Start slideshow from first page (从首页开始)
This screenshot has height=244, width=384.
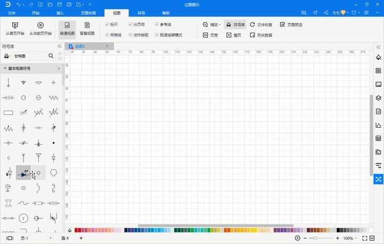(15, 29)
